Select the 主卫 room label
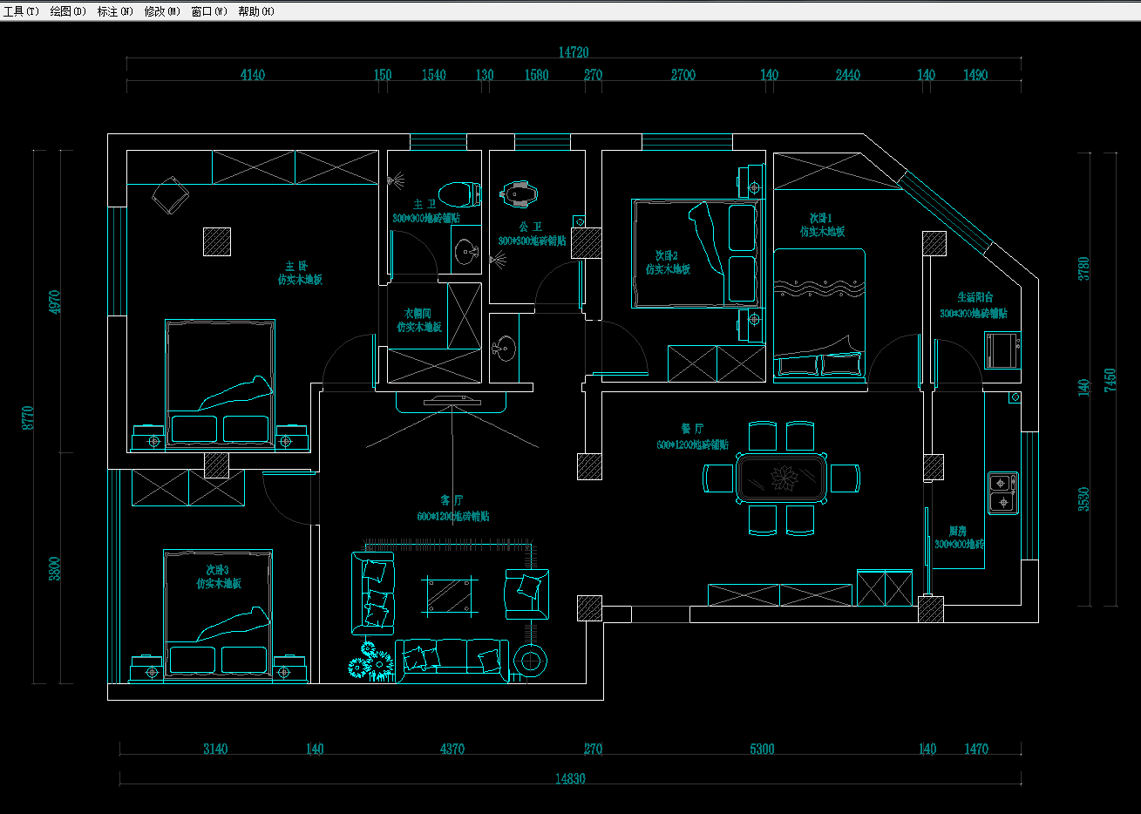The image size is (1141, 814). (x=424, y=204)
